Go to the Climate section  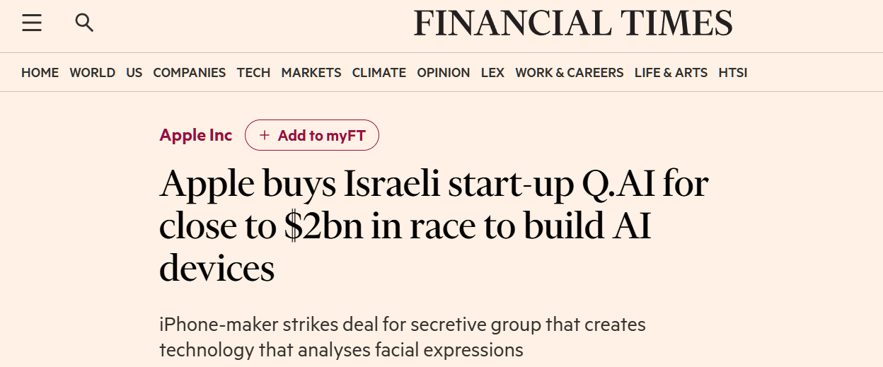(x=379, y=73)
